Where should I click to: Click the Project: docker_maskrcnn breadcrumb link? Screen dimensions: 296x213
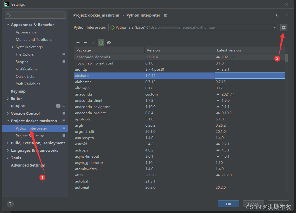coord(96,15)
